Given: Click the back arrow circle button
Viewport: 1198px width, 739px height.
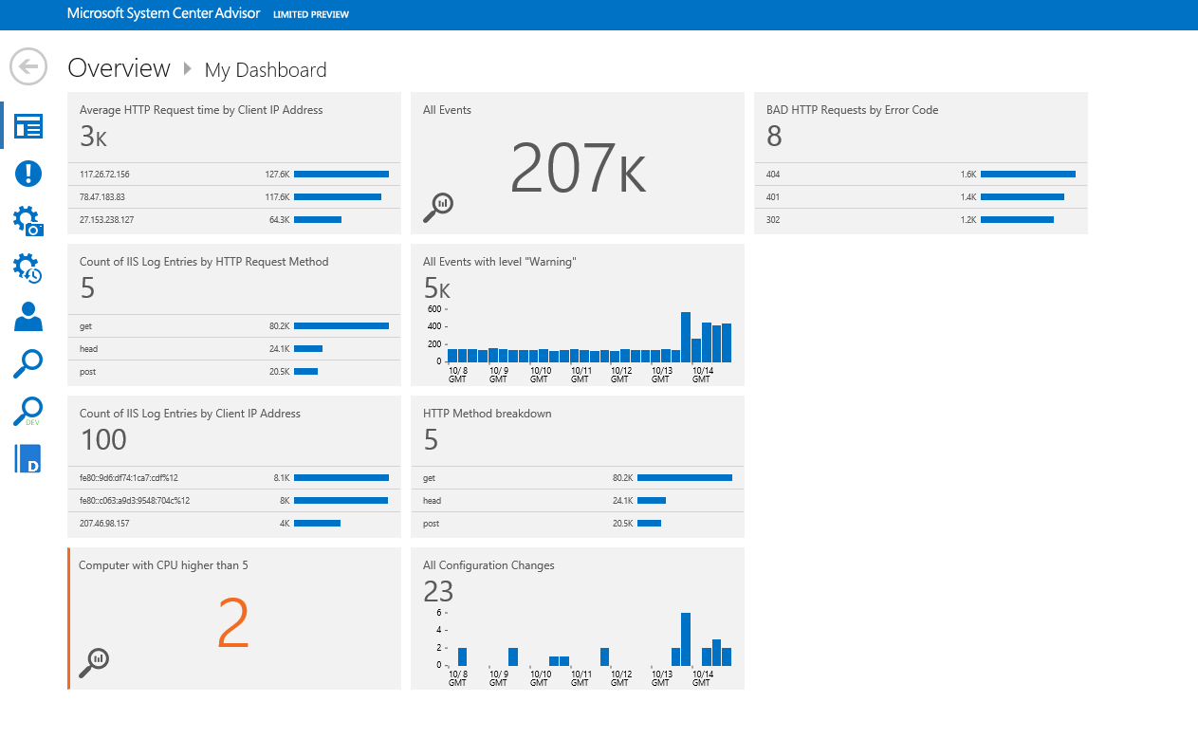Looking at the screenshot, I should [x=28, y=67].
